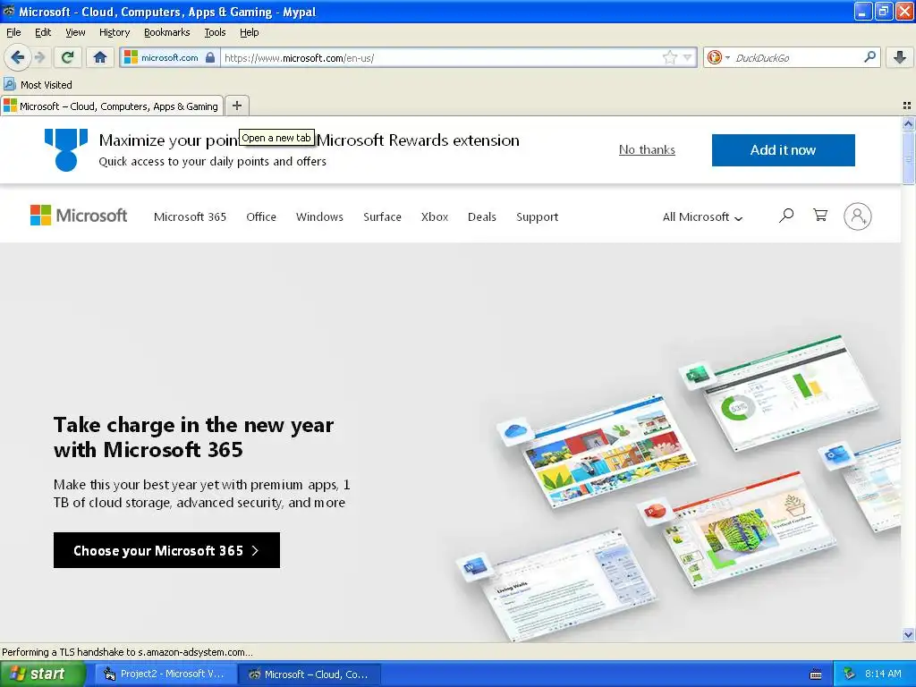
Task: Click the Take charge in the new year heading
Action: [x=193, y=437]
